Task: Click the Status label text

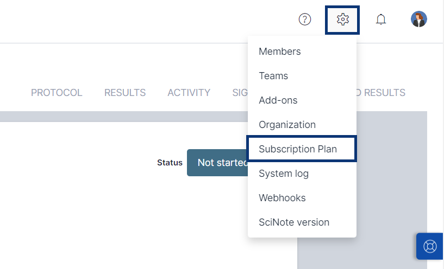Action: (170, 163)
